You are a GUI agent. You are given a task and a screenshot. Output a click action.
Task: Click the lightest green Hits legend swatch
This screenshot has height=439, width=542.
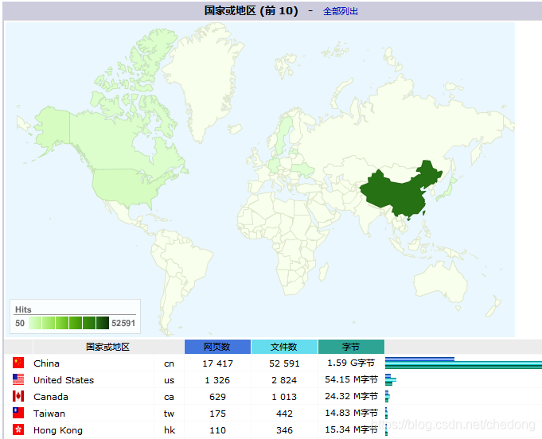point(35,323)
